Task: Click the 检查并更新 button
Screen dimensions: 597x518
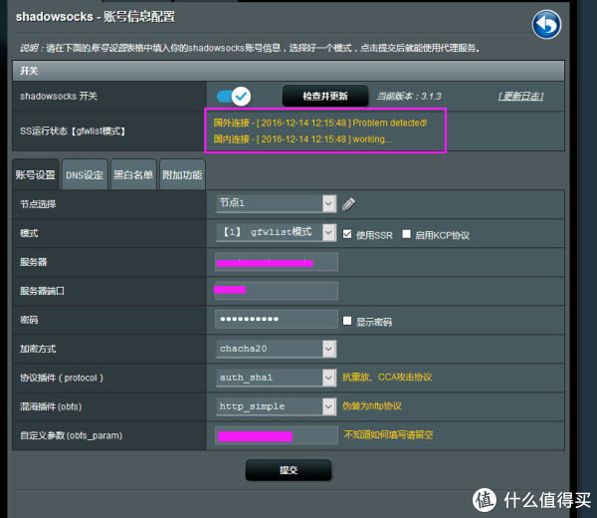Action: (325, 96)
